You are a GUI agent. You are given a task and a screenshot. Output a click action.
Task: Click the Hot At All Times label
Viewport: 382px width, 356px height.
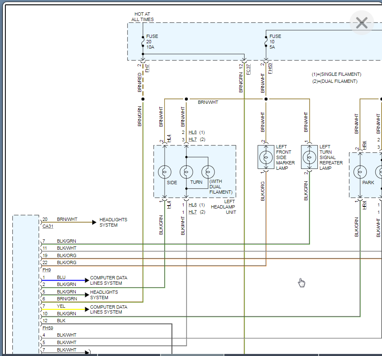[142, 17]
